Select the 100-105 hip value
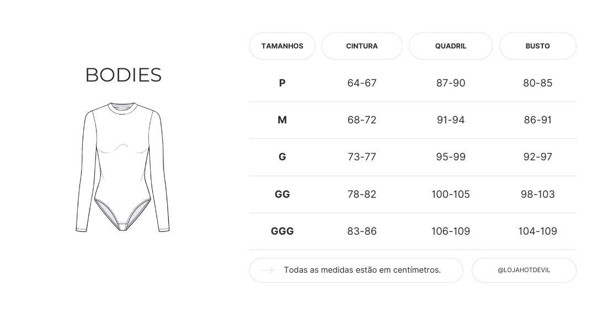 coord(451,194)
